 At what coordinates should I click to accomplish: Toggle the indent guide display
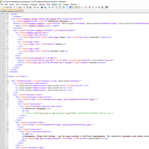[x=70, y=7]
